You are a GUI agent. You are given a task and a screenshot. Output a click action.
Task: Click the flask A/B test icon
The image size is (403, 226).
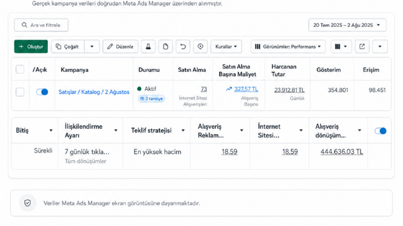point(148,47)
